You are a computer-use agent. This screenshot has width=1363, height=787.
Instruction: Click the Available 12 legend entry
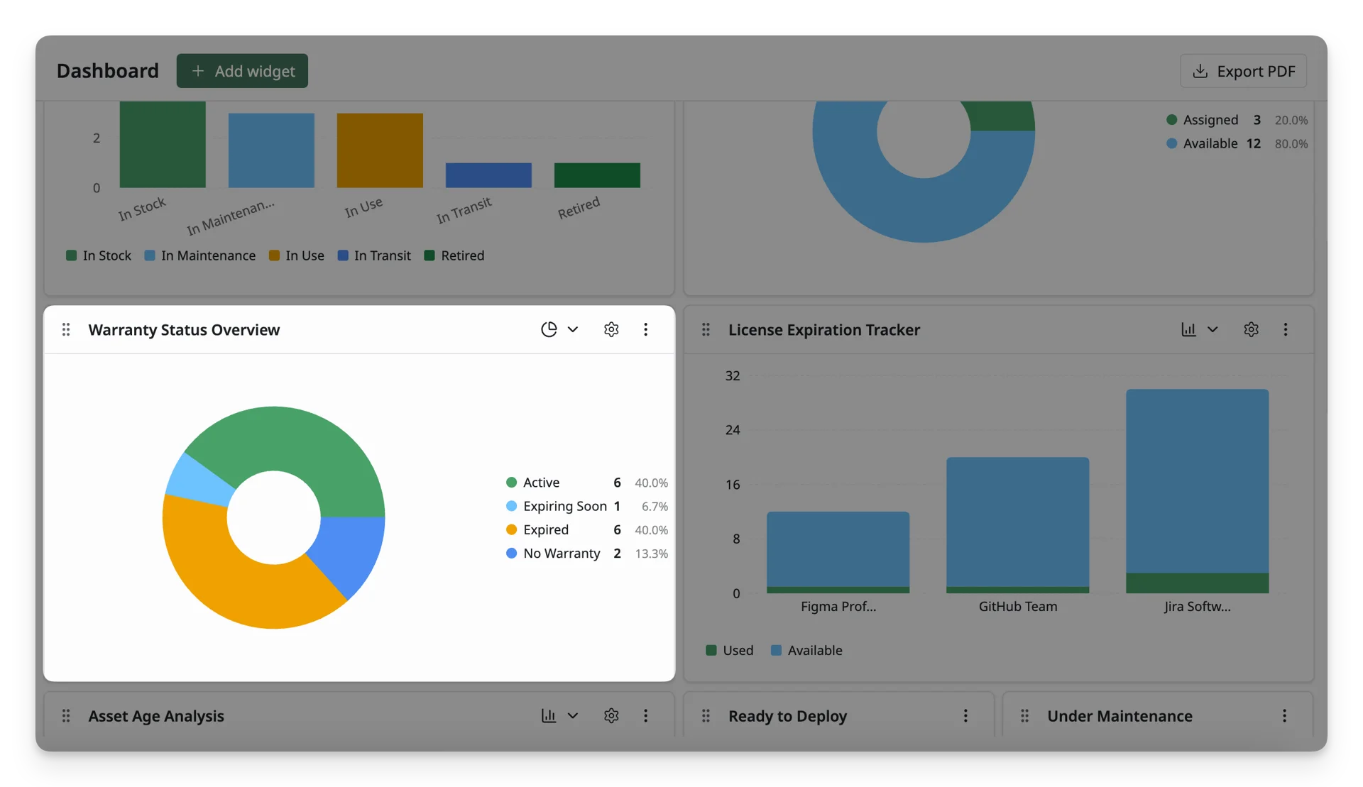(x=1237, y=143)
